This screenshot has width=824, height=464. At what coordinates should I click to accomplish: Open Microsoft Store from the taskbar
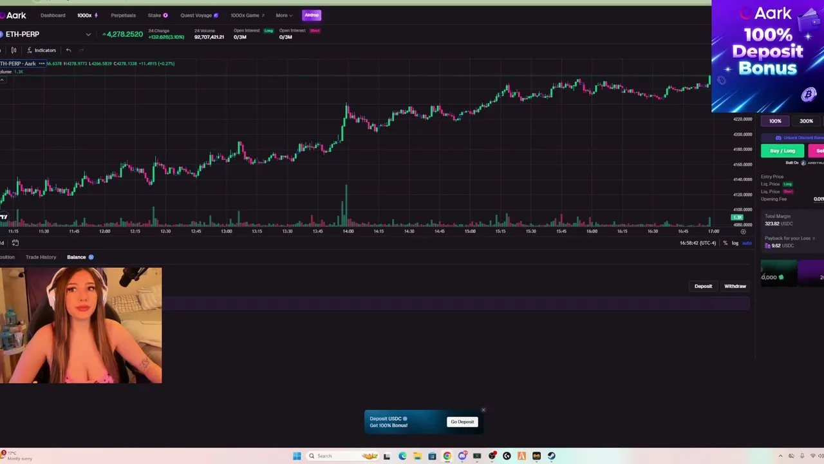tap(432, 456)
